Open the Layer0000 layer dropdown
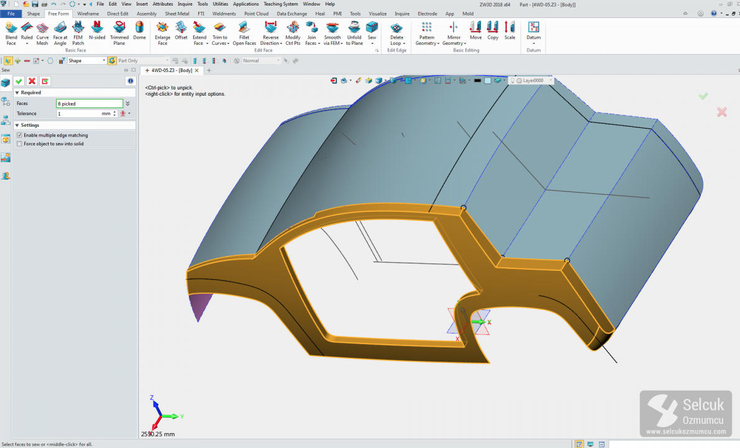 pos(549,81)
